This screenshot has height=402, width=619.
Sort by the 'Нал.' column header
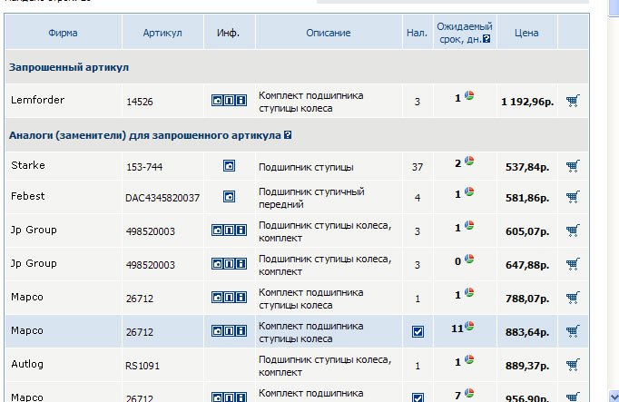click(418, 33)
